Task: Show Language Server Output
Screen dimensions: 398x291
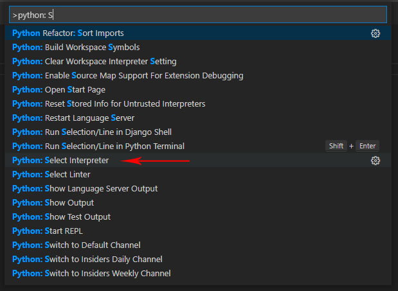Action: click(85, 188)
